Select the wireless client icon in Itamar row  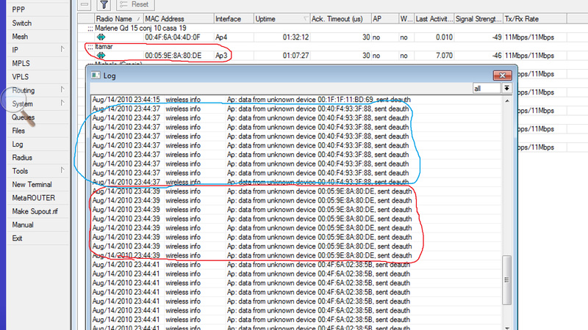pos(101,56)
